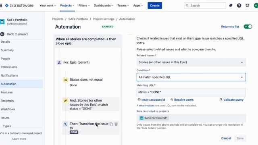Click the Create button
Viewport: 258px width, 145px height.
(155, 5)
